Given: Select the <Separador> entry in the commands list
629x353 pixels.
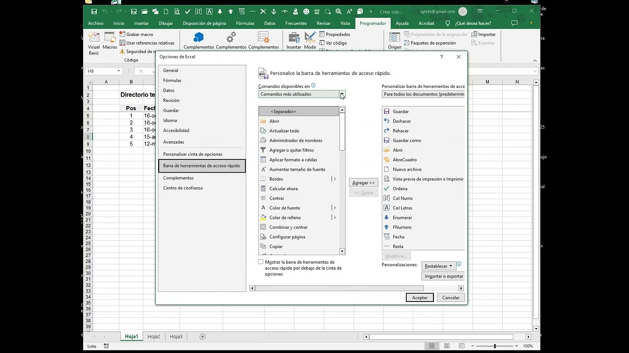Looking at the screenshot, I should (299, 112).
